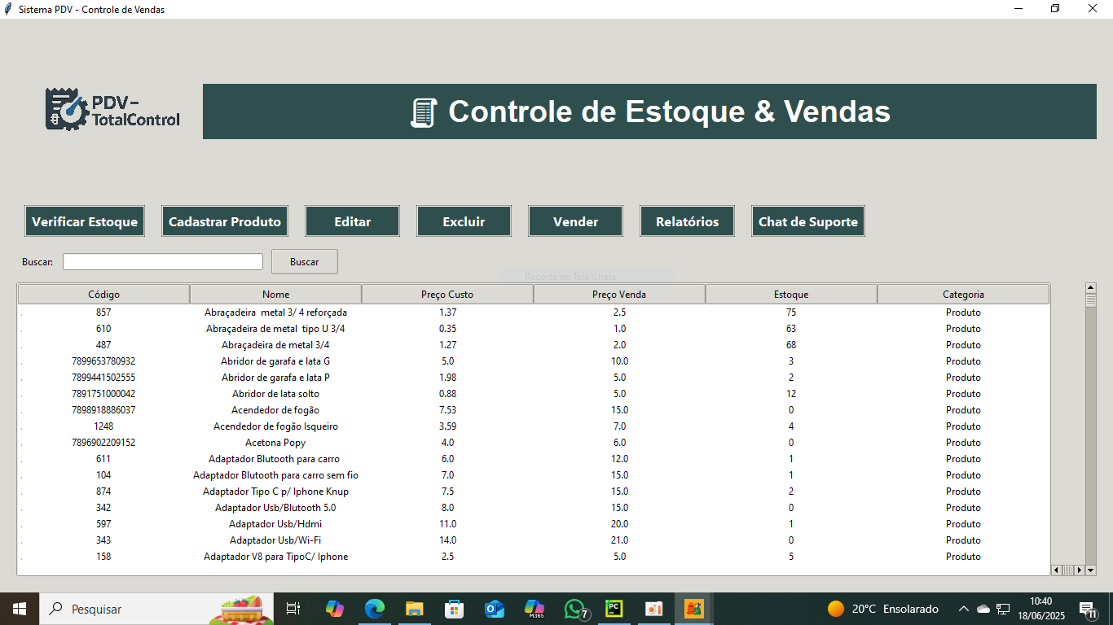Click the Buscar search button

pyautogui.click(x=304, y=262)
